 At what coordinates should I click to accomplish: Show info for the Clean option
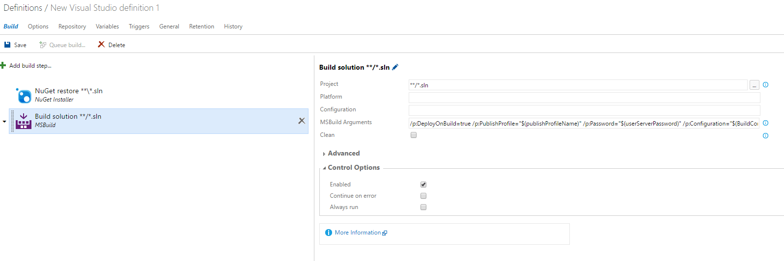765,136
